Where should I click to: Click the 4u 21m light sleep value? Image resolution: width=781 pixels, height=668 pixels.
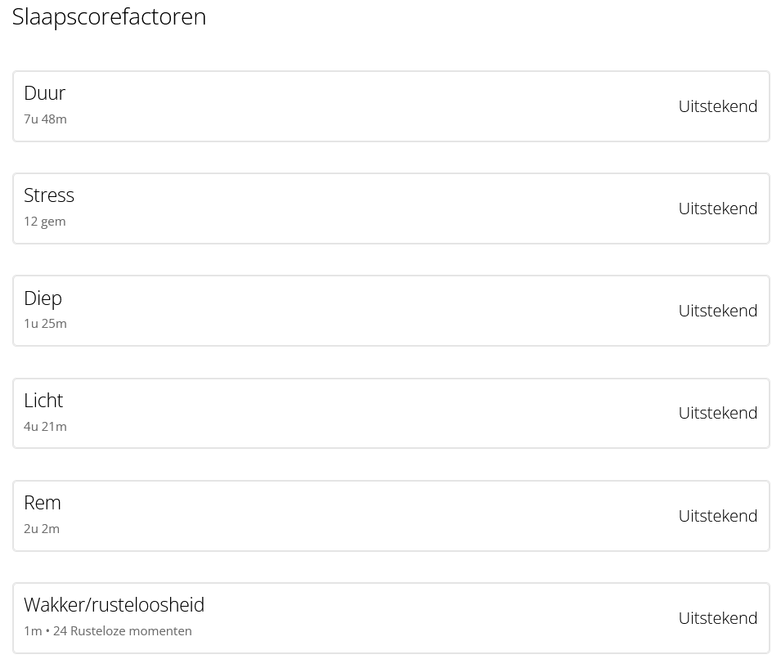click(x=45, y=426)
